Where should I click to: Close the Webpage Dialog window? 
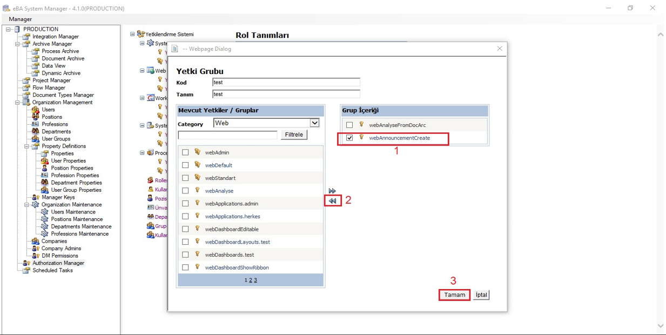[x=499, y=49]
